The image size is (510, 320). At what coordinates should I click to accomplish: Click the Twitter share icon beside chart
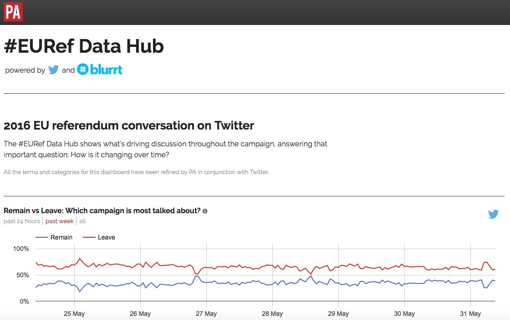tap(493, 214)
